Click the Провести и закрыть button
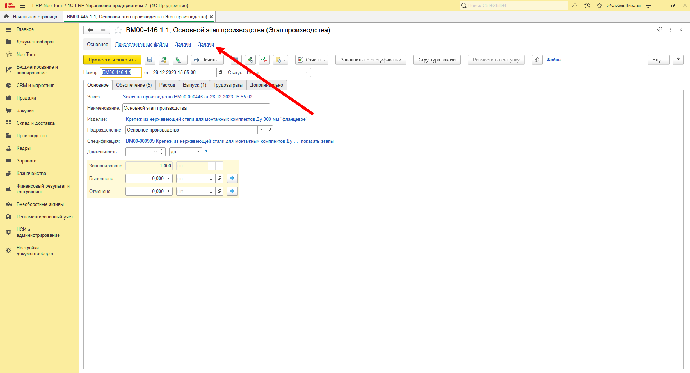This screenshot has height=373, width=690. pyautogui.click(x=112, y=60)
